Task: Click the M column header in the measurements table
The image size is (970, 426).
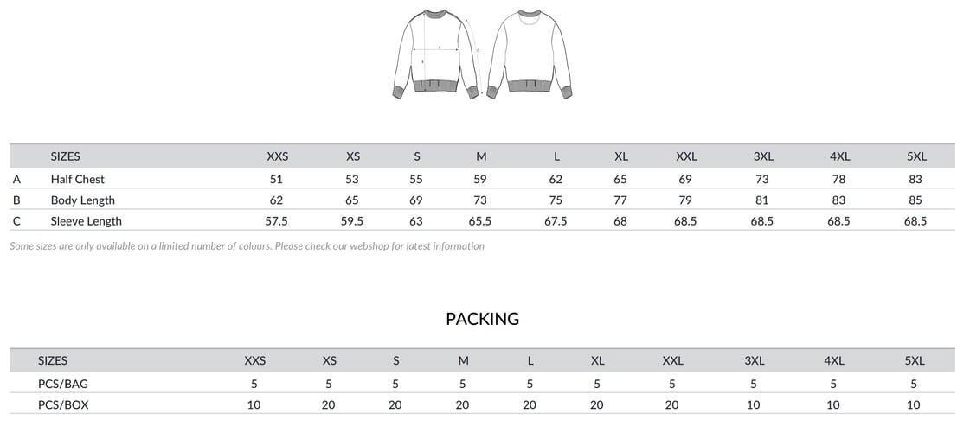Action: 481,156
